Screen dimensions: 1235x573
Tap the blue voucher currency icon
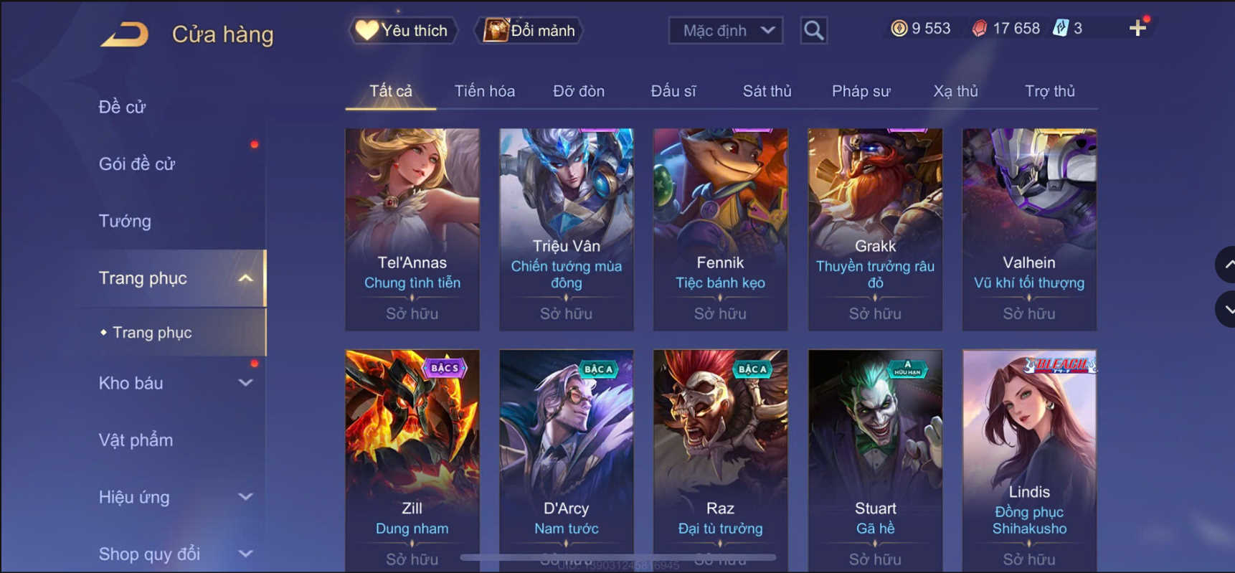coord(1061,28)
